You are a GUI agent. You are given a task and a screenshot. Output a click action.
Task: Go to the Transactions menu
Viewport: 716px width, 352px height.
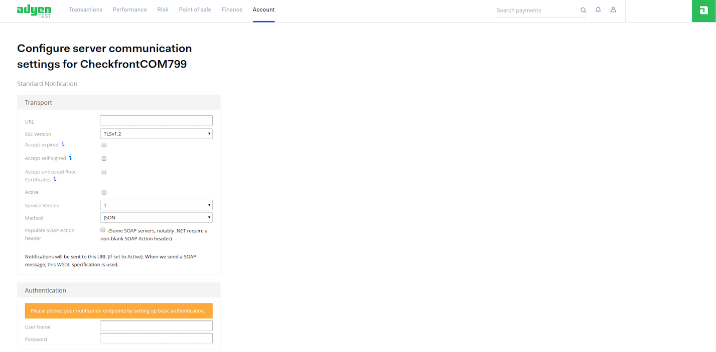pyautogui.click(x=85, y=10)
